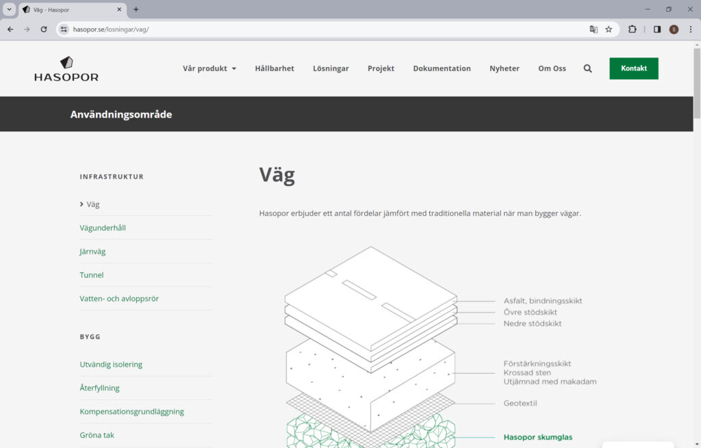701x448 pixels.
Task: Open the Kompensationsgrundläggning link
Action: point(132,411)
